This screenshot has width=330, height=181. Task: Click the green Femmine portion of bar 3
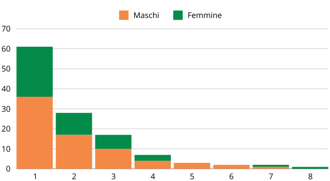113,142
